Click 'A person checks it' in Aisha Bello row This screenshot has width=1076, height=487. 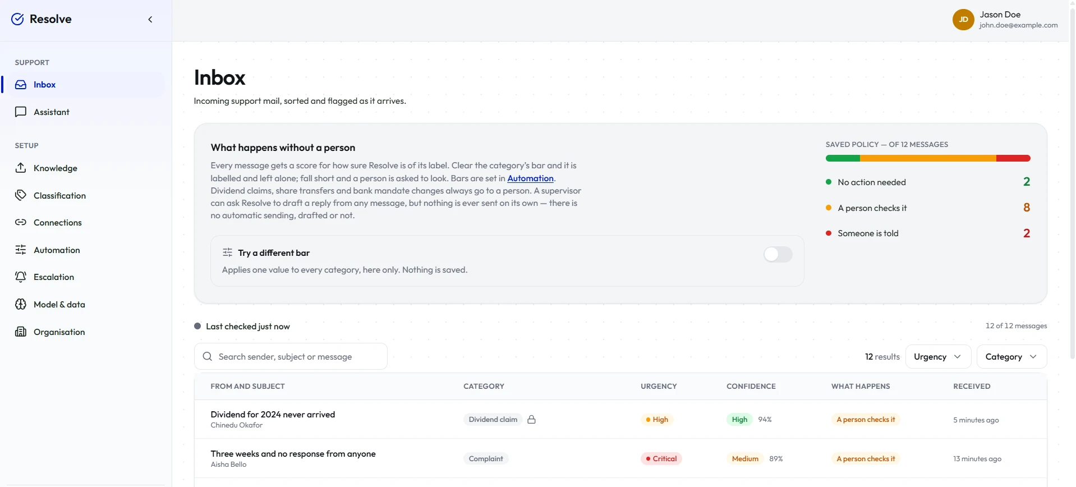coord(866,459)
